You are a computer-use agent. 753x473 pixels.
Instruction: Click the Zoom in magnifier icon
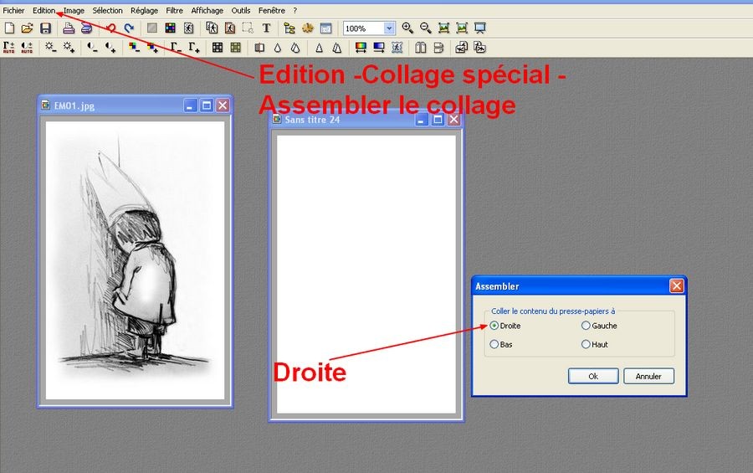point(407,28)
